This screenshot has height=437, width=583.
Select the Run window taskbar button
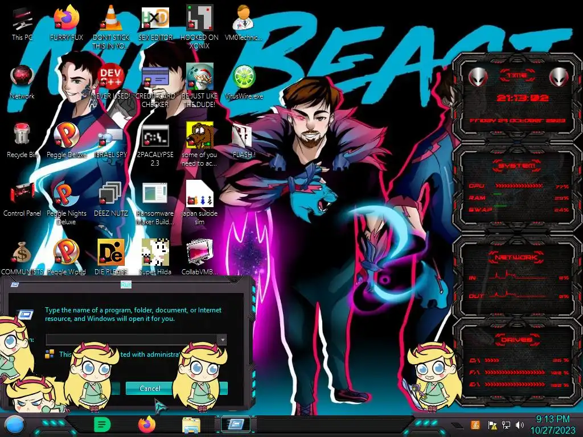tap(236, 424)
